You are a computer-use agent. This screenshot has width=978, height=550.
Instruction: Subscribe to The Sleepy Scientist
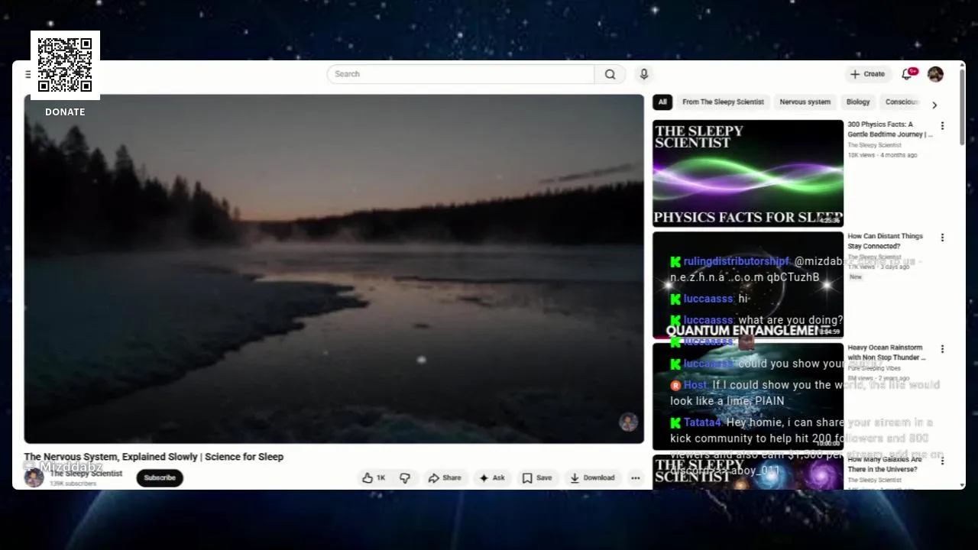pyautogui.click(x=160, y=477)
